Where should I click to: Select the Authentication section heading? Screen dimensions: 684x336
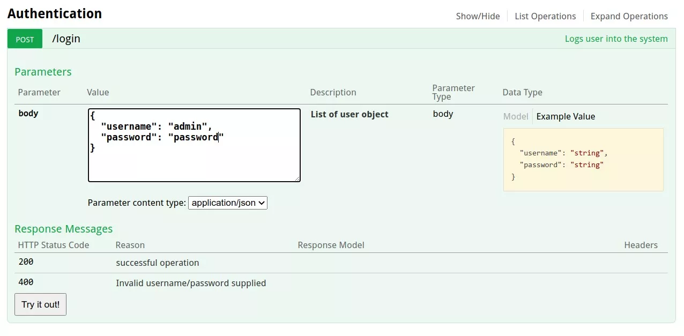coord(55,13)
